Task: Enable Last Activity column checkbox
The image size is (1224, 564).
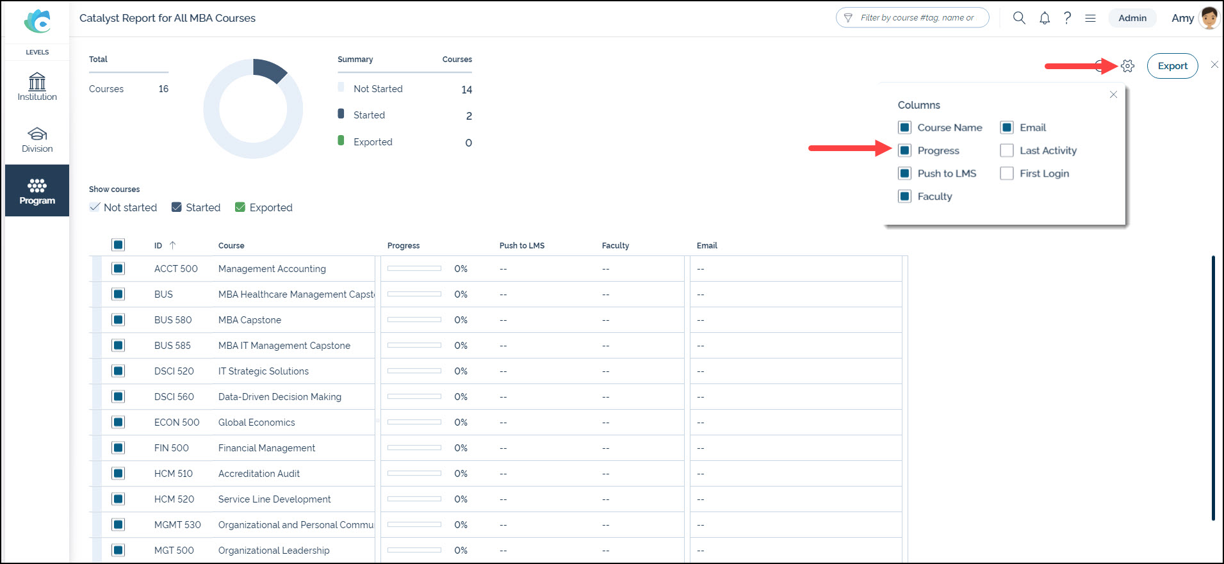Action: tap(1007, 150)
